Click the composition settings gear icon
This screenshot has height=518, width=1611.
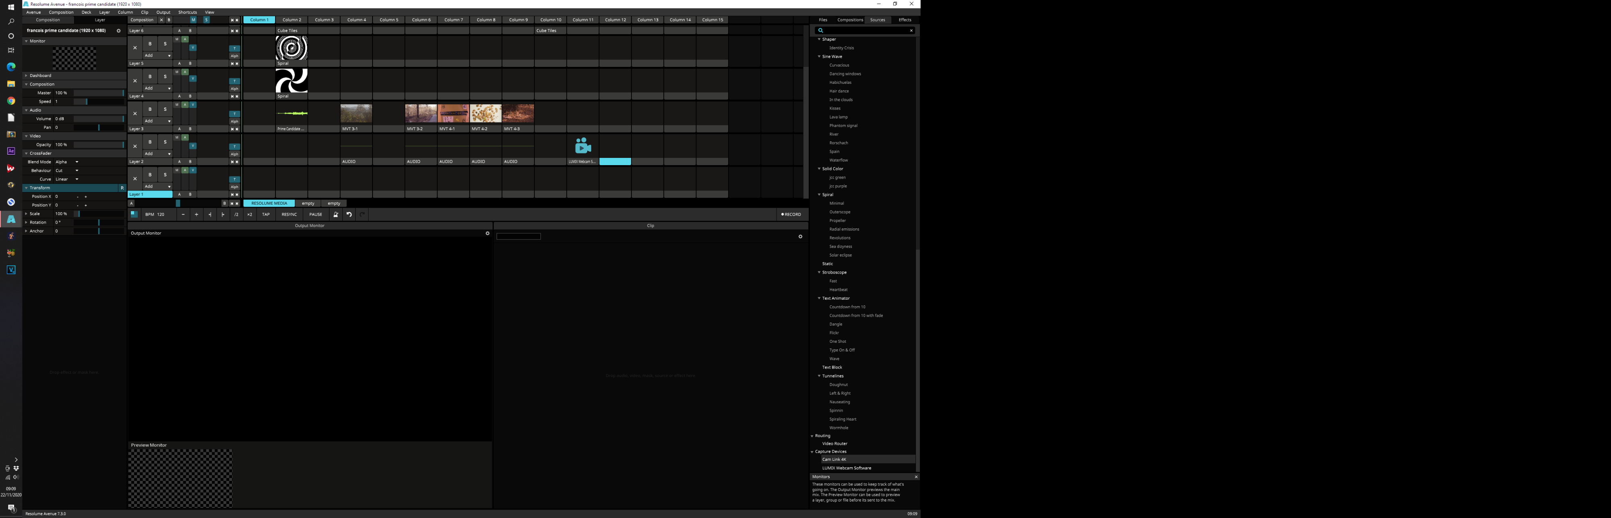pos(118,31)
